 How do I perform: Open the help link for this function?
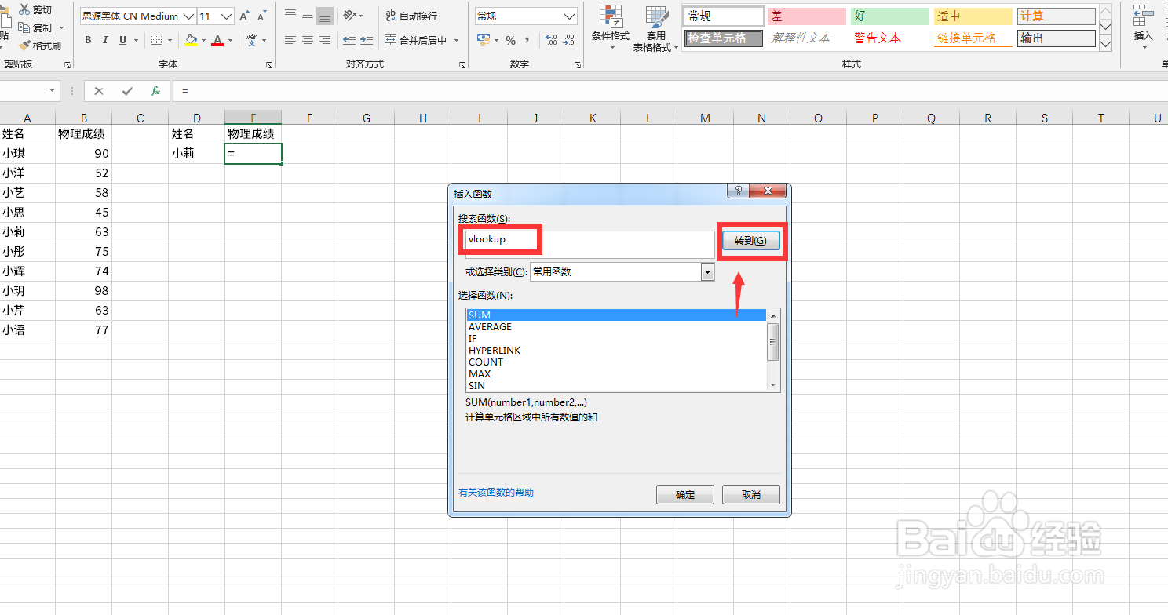(x=496, y=493)
